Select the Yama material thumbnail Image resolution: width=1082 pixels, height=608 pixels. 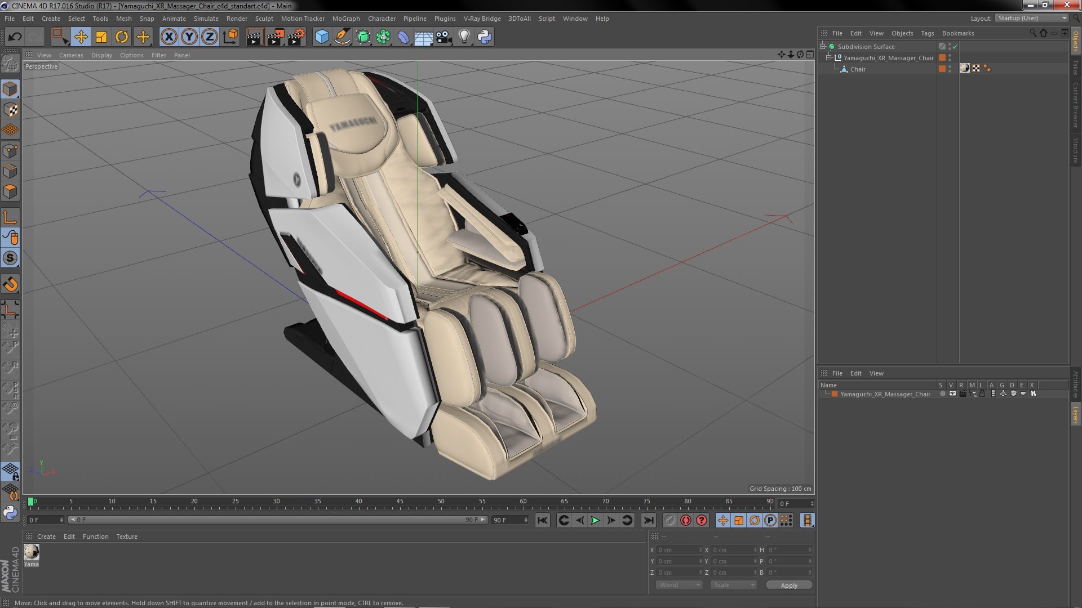32,556
